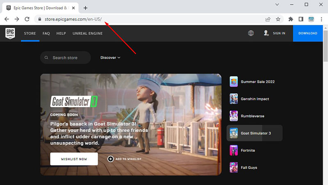Click the Goat Simulator 3 banner logo
Viewport: 328px width, 185px height.
(x=74, y=101)
